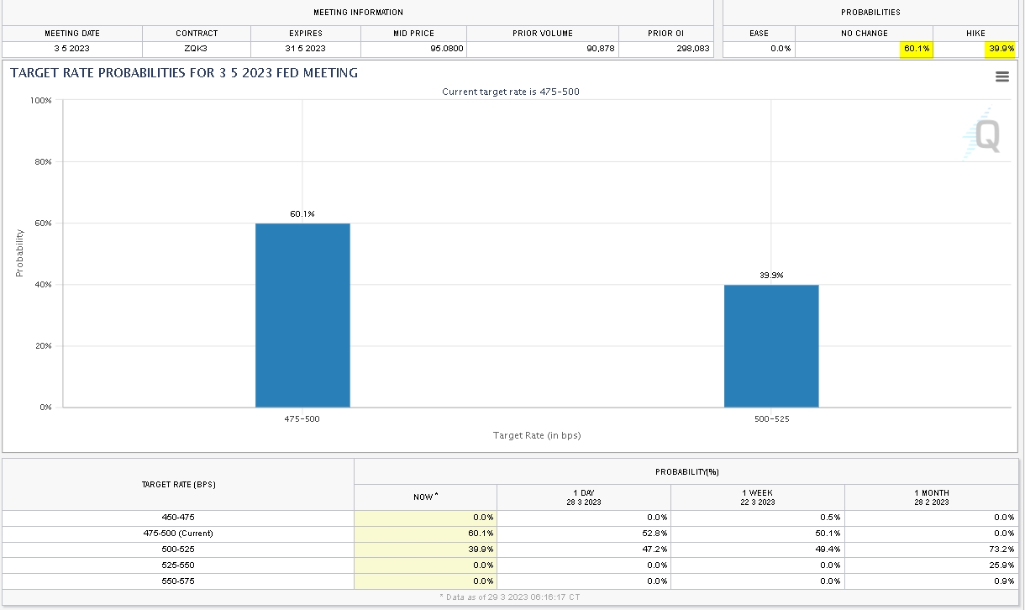Click the 49.4% cell in 1 WEEK column
Screen dimensions: 1025x610
(758, 550)
